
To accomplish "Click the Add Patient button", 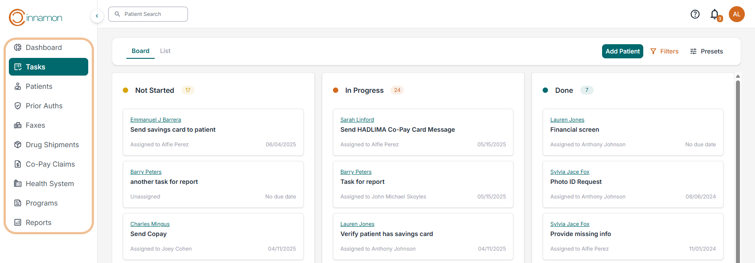I will (x=622, y=51).
